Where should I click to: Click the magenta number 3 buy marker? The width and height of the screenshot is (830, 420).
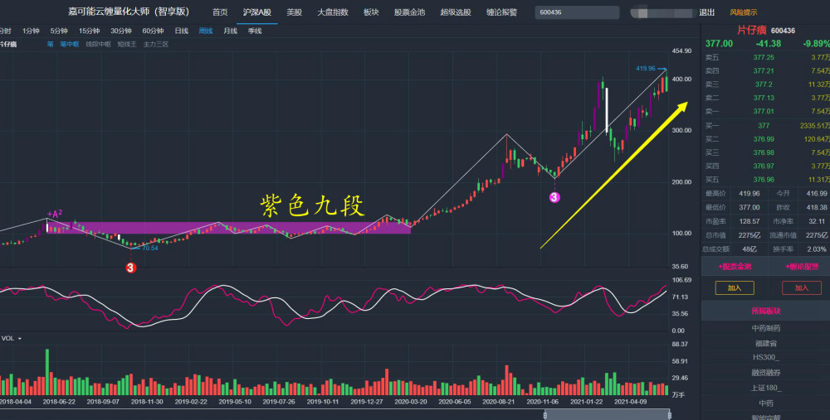click(x=554, y=198)
